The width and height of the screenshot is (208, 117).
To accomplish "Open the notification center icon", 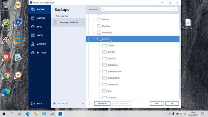I will point(202,114).
